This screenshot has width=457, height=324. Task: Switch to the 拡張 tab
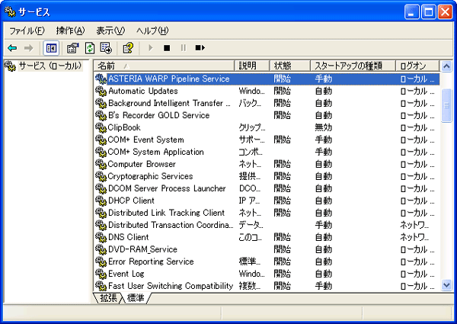(x=110, y=297)
